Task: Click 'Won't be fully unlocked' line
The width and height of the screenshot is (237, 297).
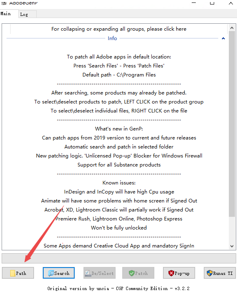Action: tap(119, 228)
